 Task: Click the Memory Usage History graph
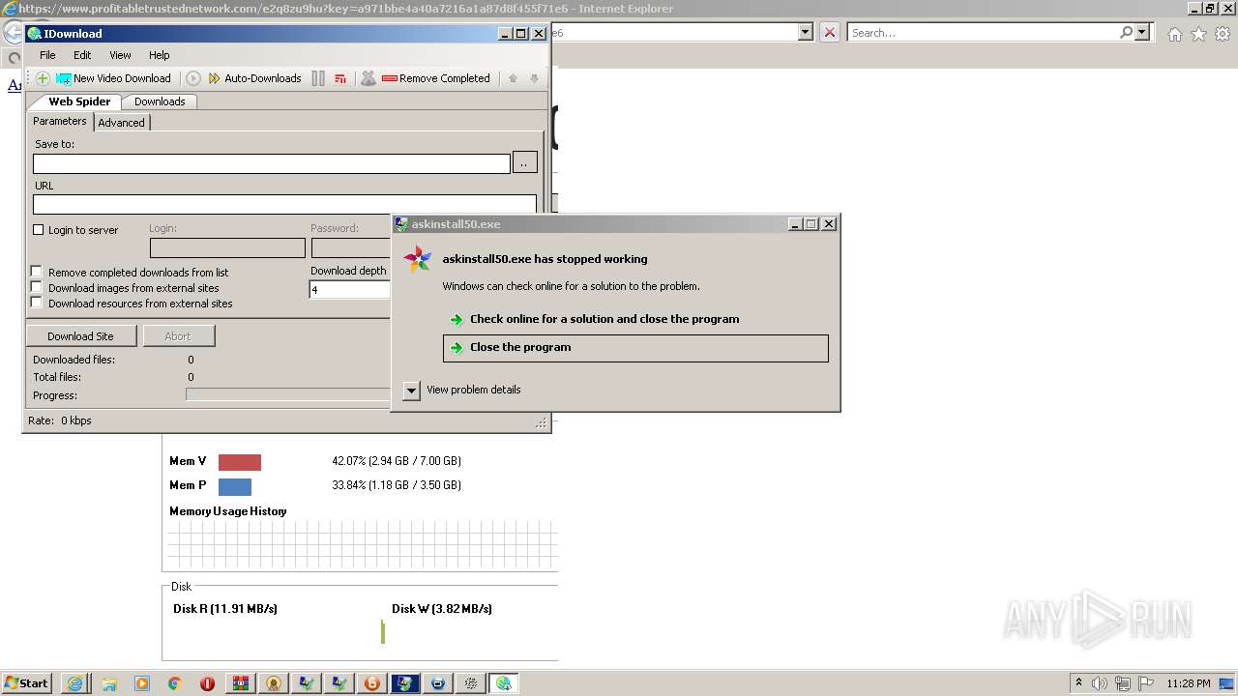(x=363, y=544)
